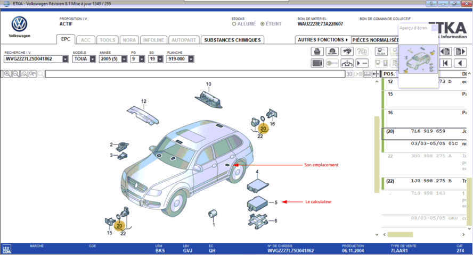Viewport: 473px width, 255px height.
Task: Click the illustration vertical scrollbar thumb
Action: tap(377, 154)
